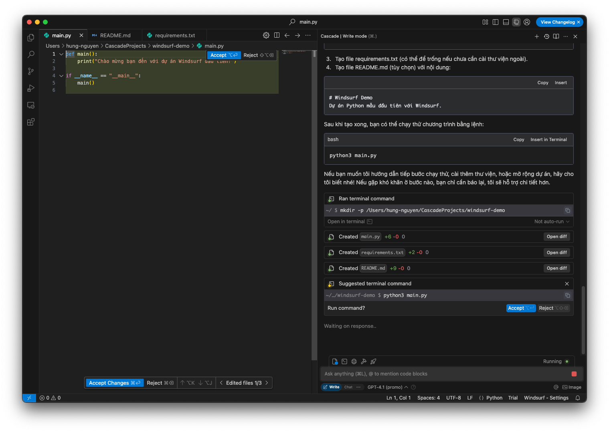Open the Extensions view
This screenshot has height=432, width=609.
coord(31,122)
